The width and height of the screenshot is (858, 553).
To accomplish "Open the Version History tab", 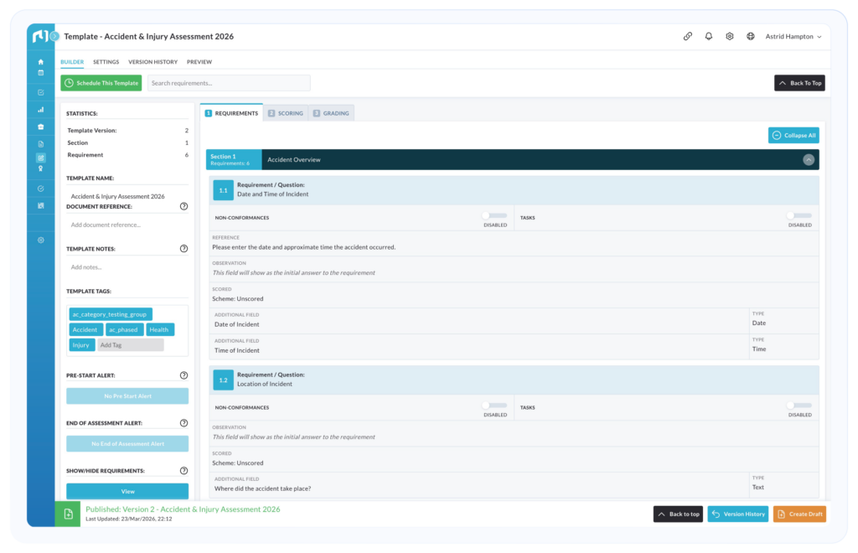I will [x=152, y=62].
